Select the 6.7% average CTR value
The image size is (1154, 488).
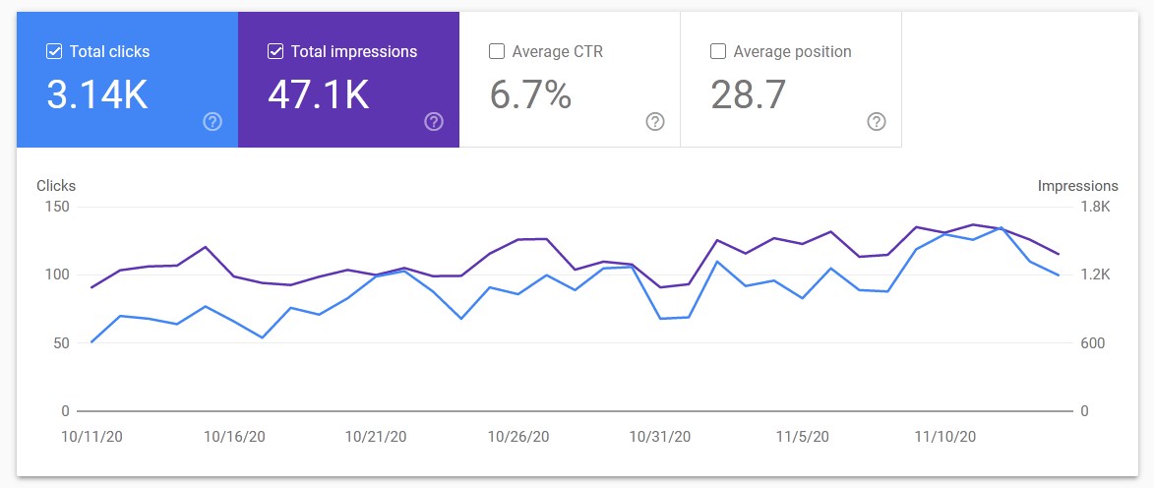(530, 95)
